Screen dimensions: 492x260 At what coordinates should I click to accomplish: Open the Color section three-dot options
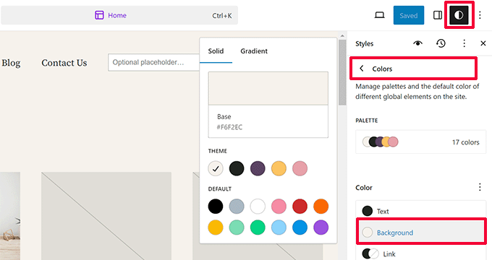pos(480,187)
